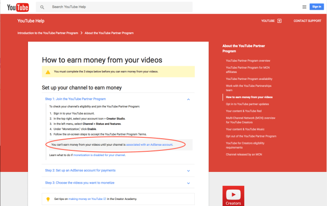Click list step Sign in to your YouTube account
This screenshot has width=327, height=206.
(x=74, y=113)
